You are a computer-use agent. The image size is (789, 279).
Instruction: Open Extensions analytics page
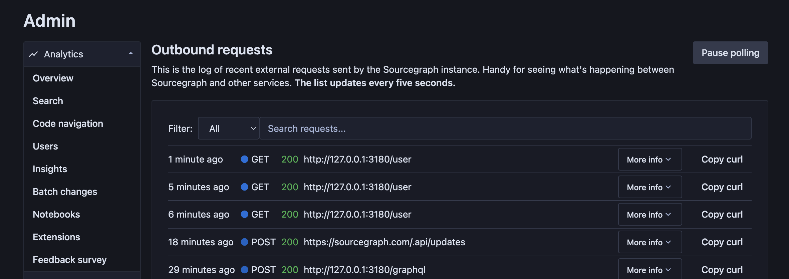56,237
